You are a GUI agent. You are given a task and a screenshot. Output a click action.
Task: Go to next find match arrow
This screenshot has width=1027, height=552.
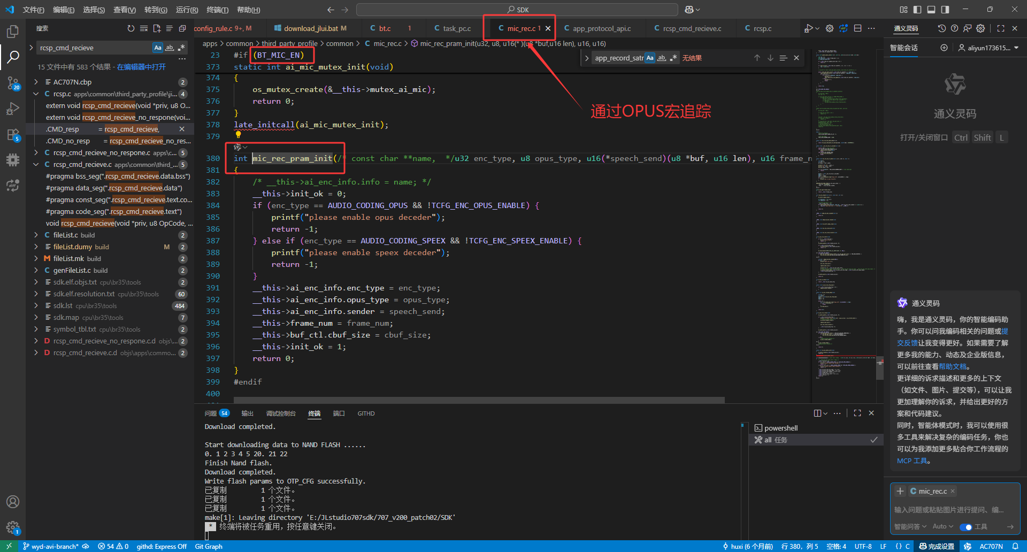770,58
